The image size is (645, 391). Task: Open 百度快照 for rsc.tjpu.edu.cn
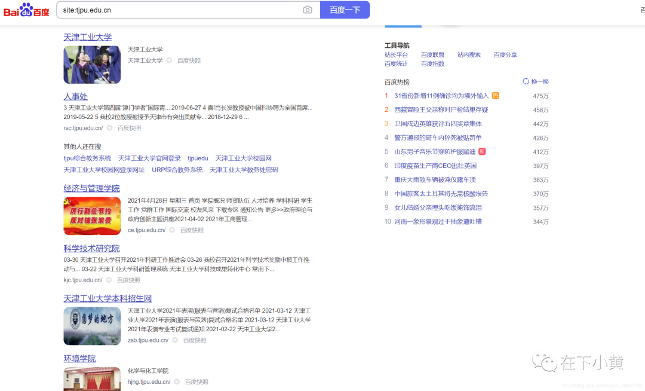(x=129, y=128)
